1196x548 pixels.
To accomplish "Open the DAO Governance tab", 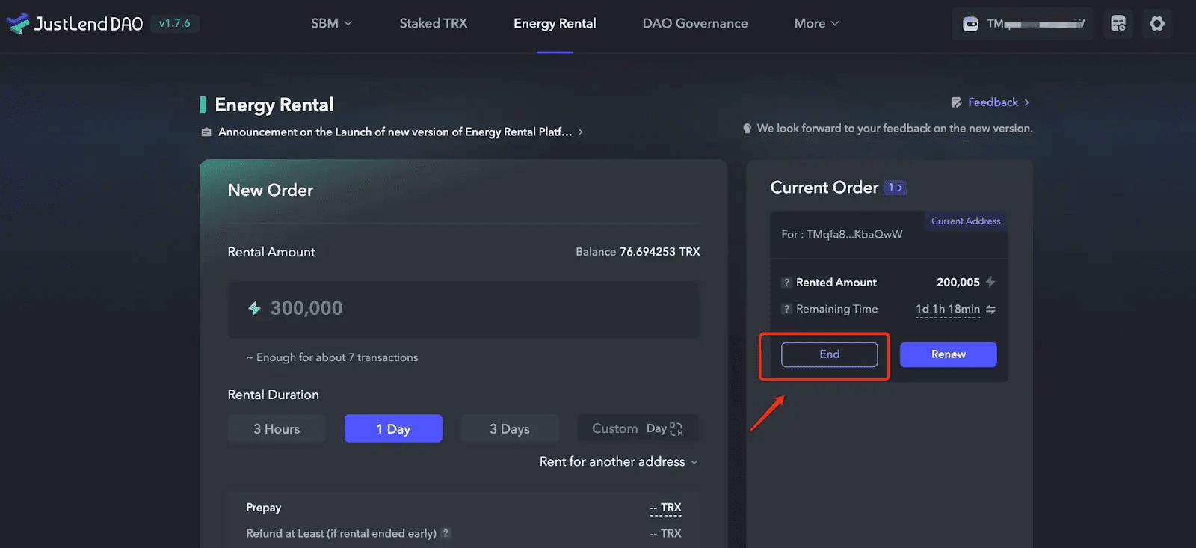I will pos(695,23).
